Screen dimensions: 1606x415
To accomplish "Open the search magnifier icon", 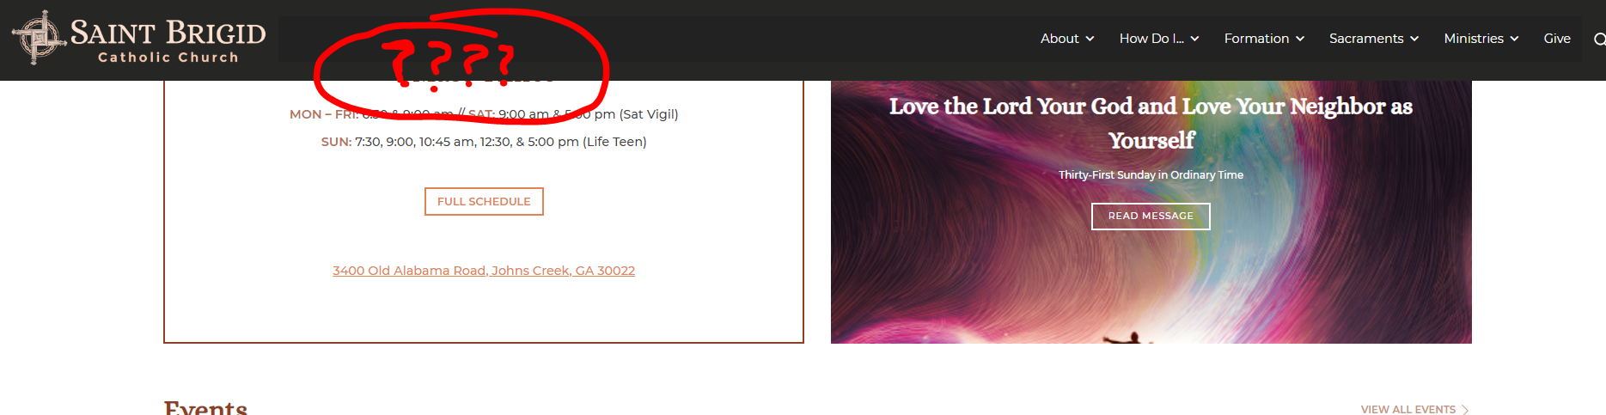I will (x=1599, y=39).
